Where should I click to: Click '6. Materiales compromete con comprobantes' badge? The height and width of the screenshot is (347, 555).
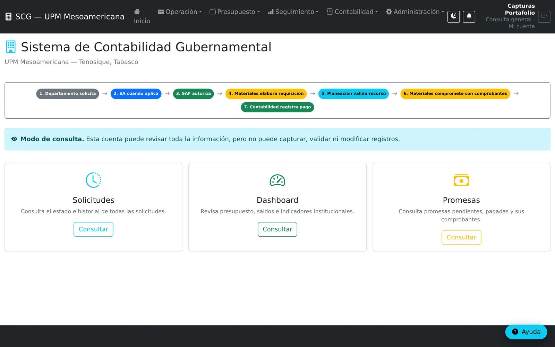tap(455, 94)
